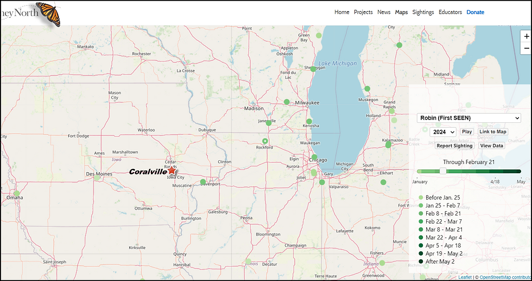532x281 pixels.
Task: Click the View Data button
Action: pyautogui.click(x=492, y=146)
